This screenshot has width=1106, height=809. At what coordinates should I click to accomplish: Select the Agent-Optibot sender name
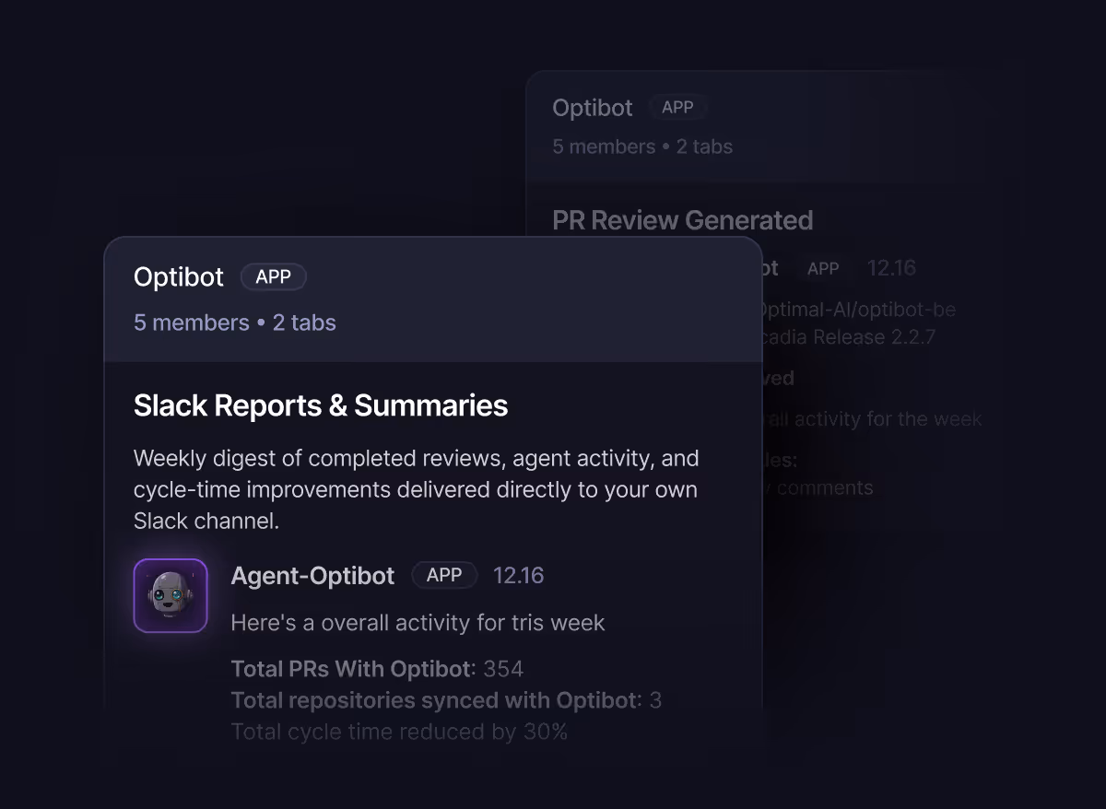312,576
